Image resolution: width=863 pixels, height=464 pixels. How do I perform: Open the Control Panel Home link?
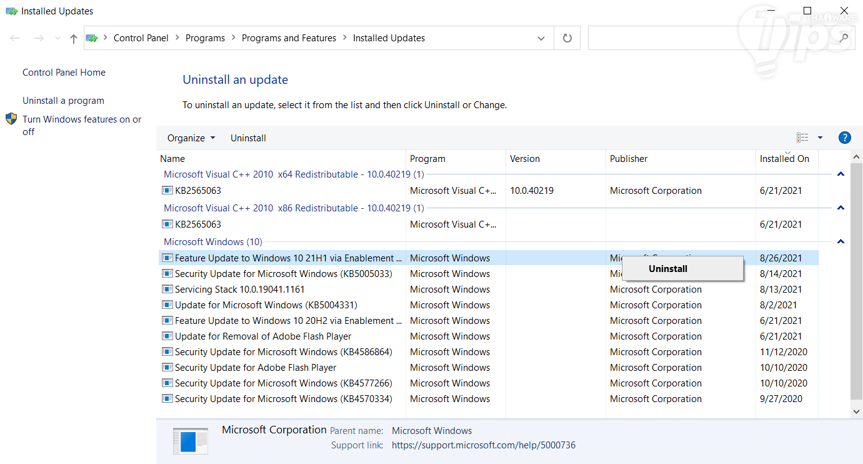64,73
